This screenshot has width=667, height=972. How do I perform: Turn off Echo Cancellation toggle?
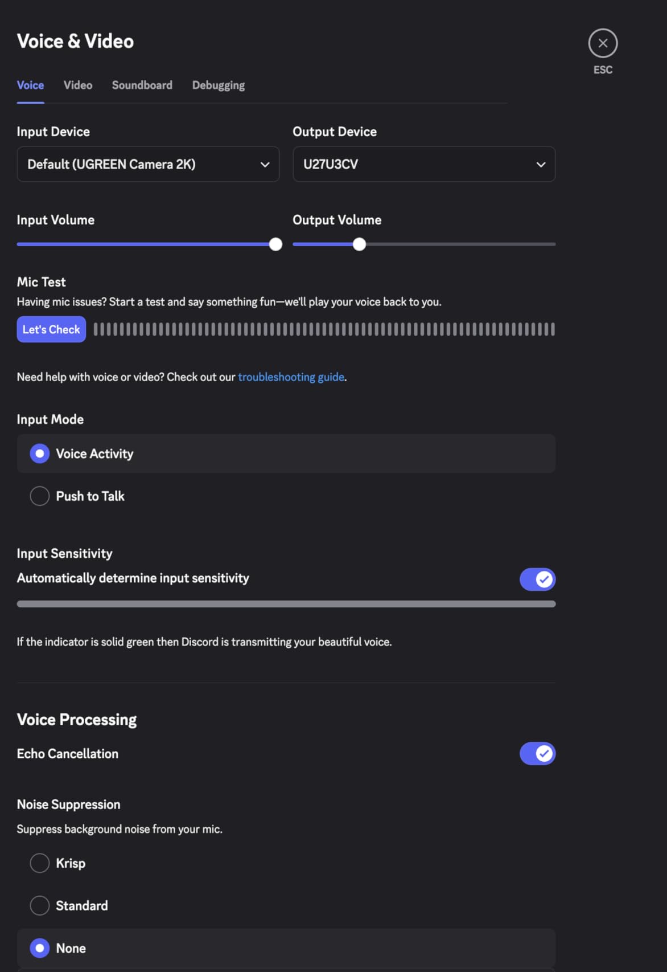point(537,754)
